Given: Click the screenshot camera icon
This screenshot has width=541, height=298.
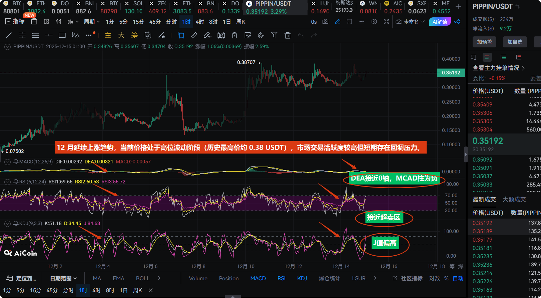Looking at the screenshot, I should coord(325,22).
